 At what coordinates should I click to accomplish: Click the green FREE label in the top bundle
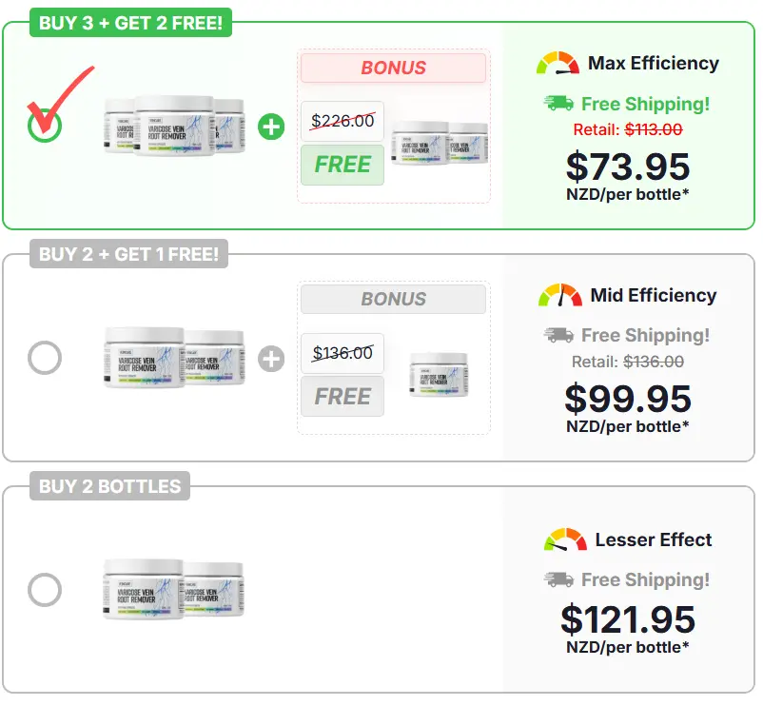(x=342, y=165)
